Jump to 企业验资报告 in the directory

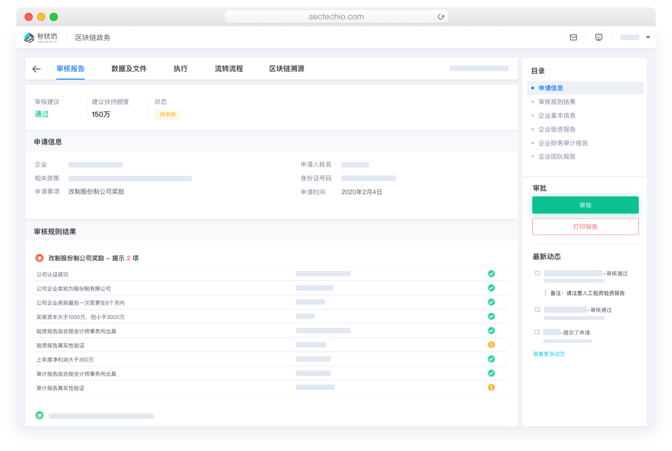click(556, 130)
